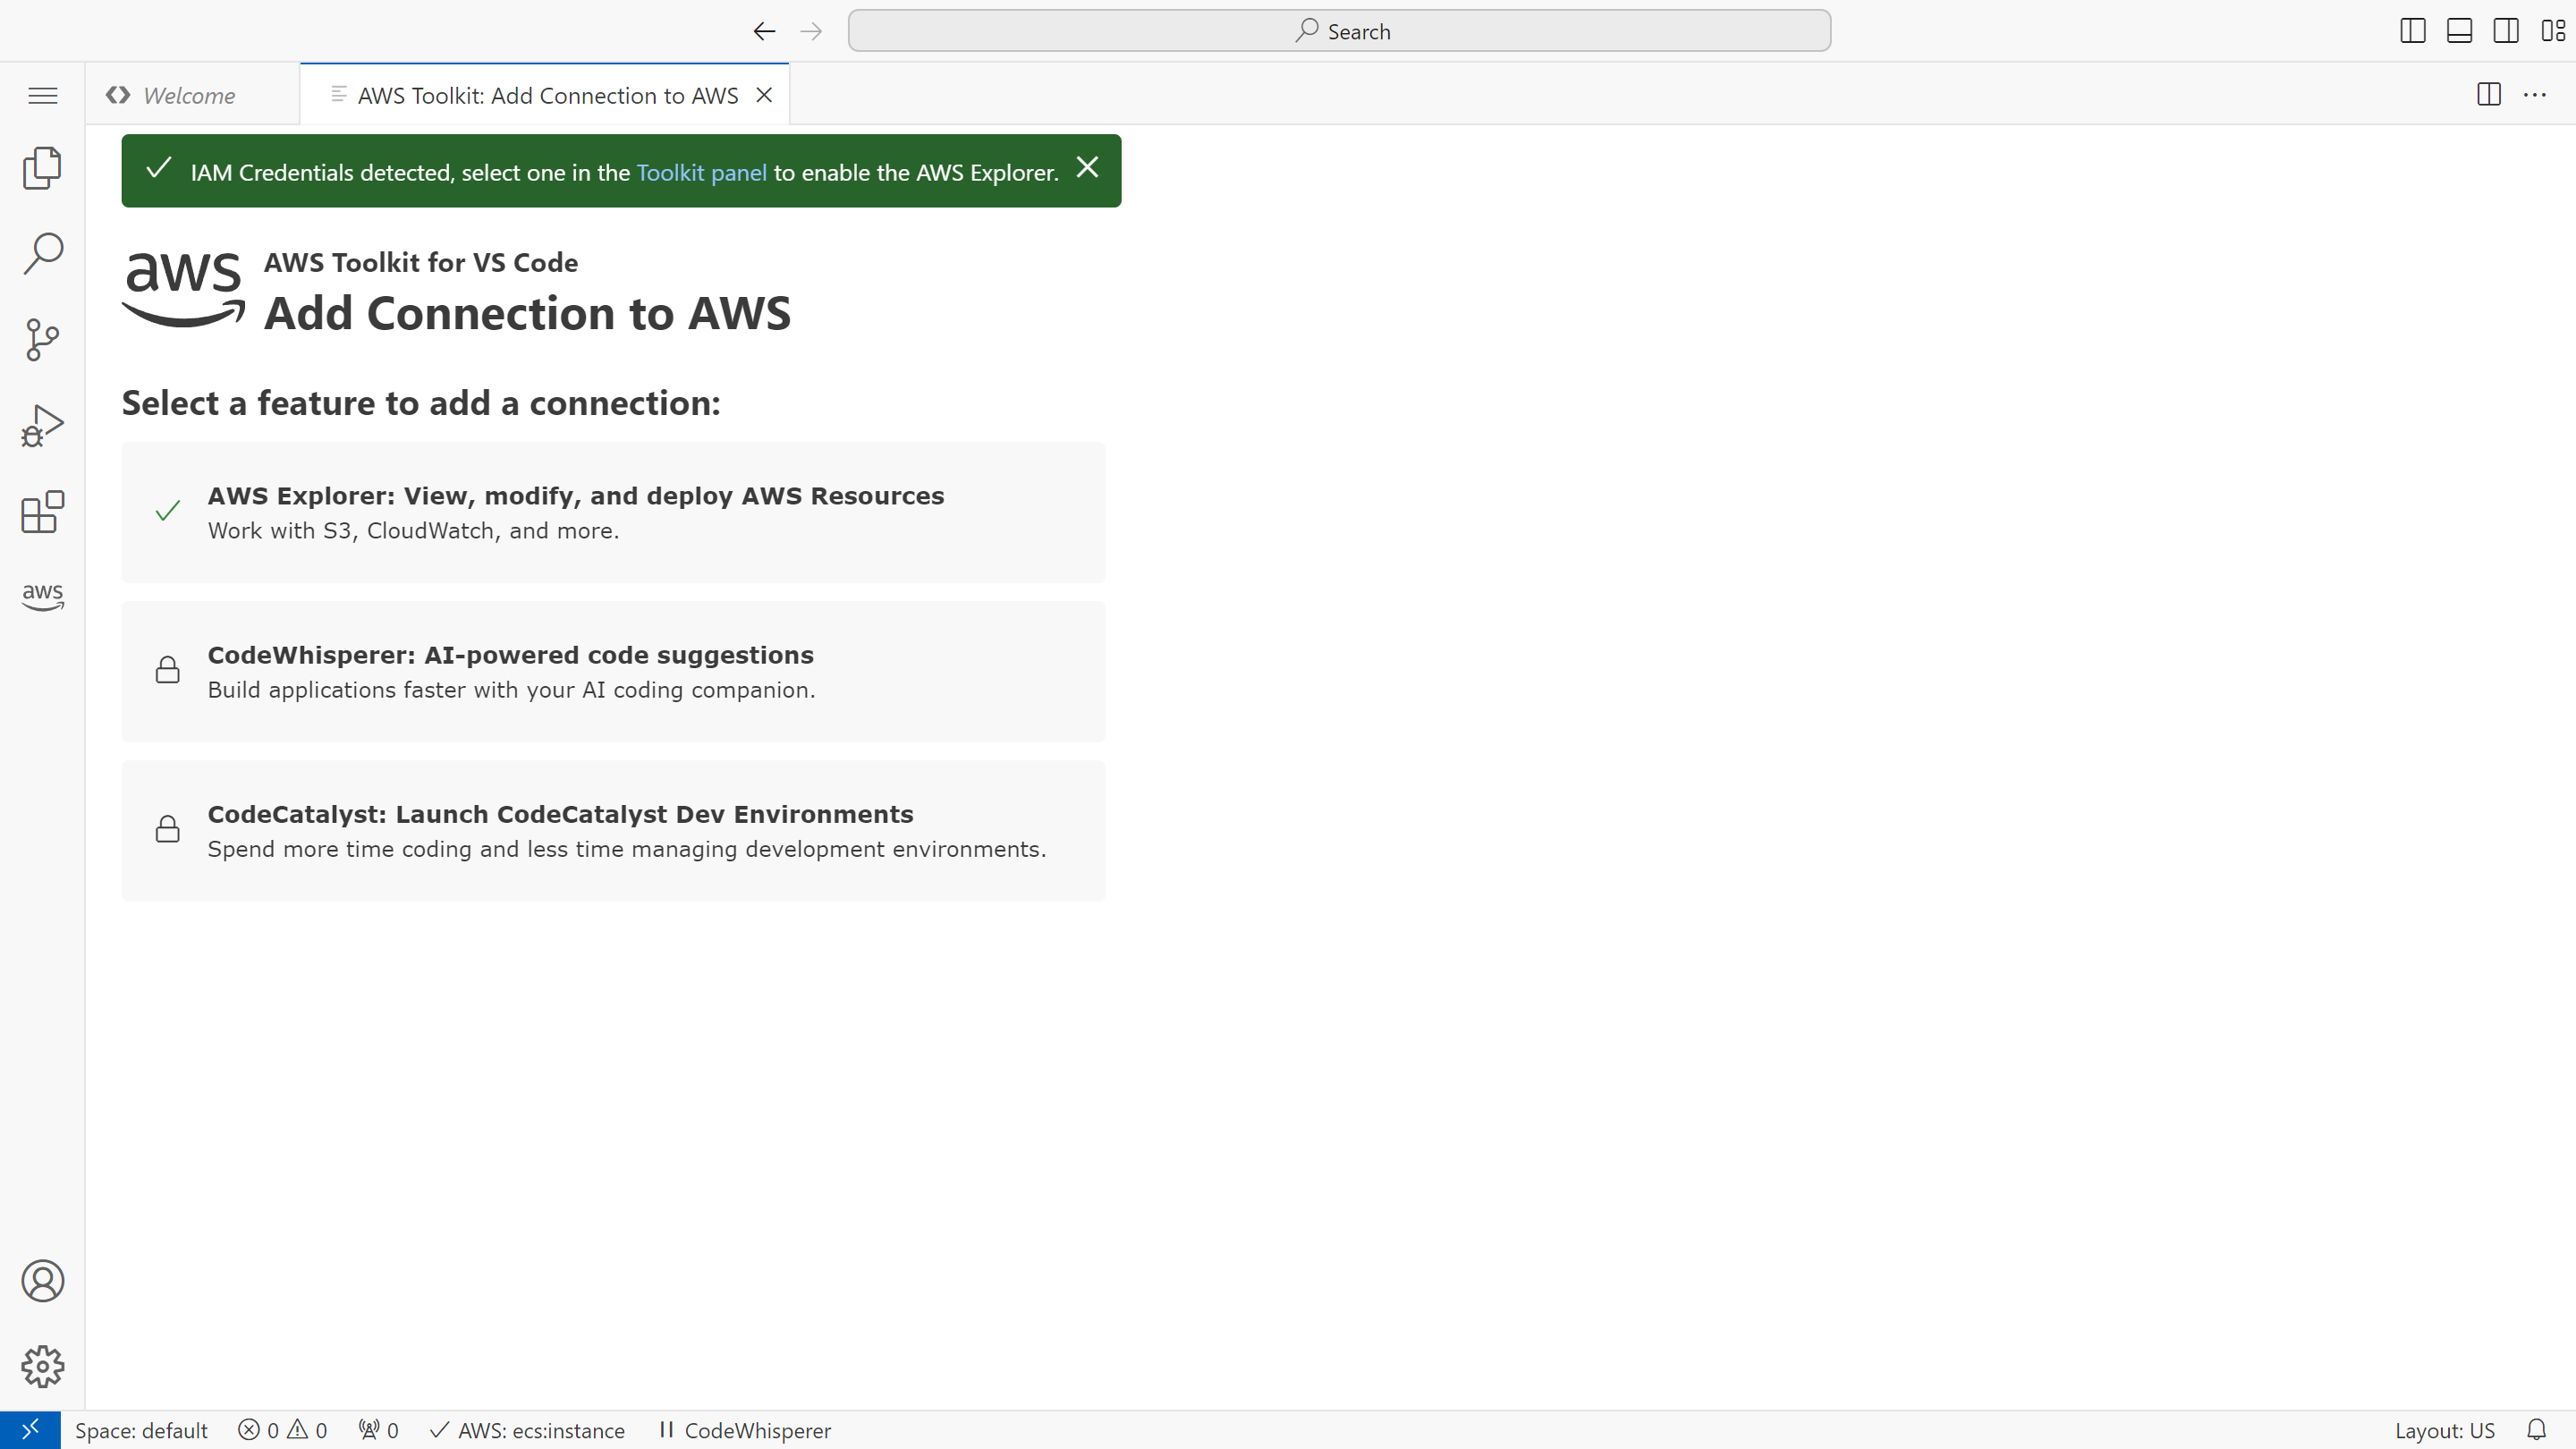Open the Accounts icon in the activity bar
The image size is (2576, 1449).
(42, 1281)
